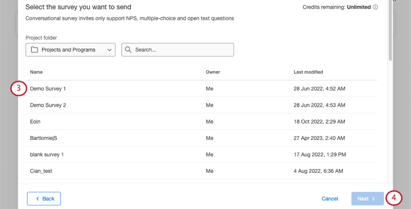Sort by the Name column header

click(36, 72)
